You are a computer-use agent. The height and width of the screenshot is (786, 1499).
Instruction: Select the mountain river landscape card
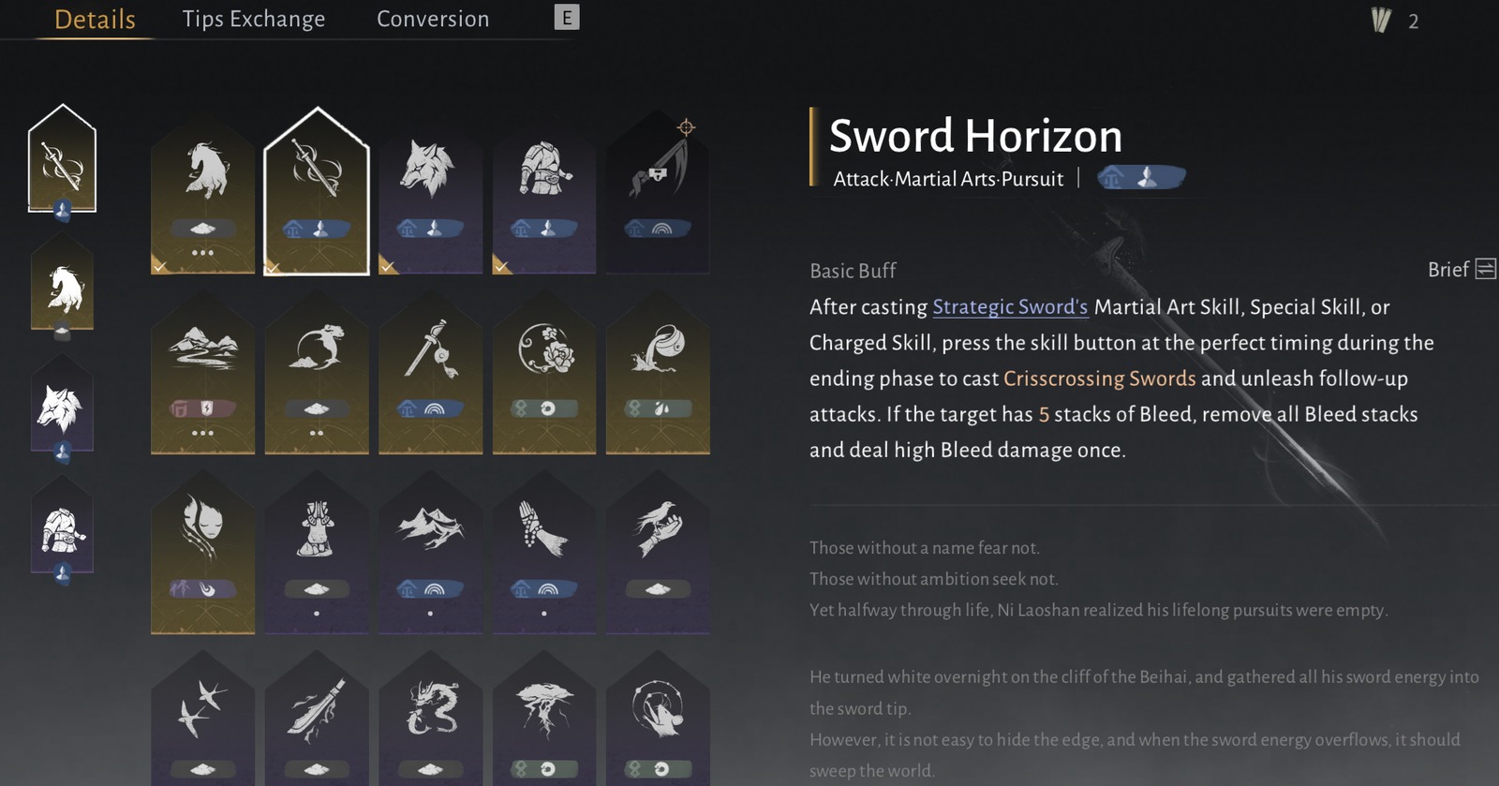pos(202,377)
